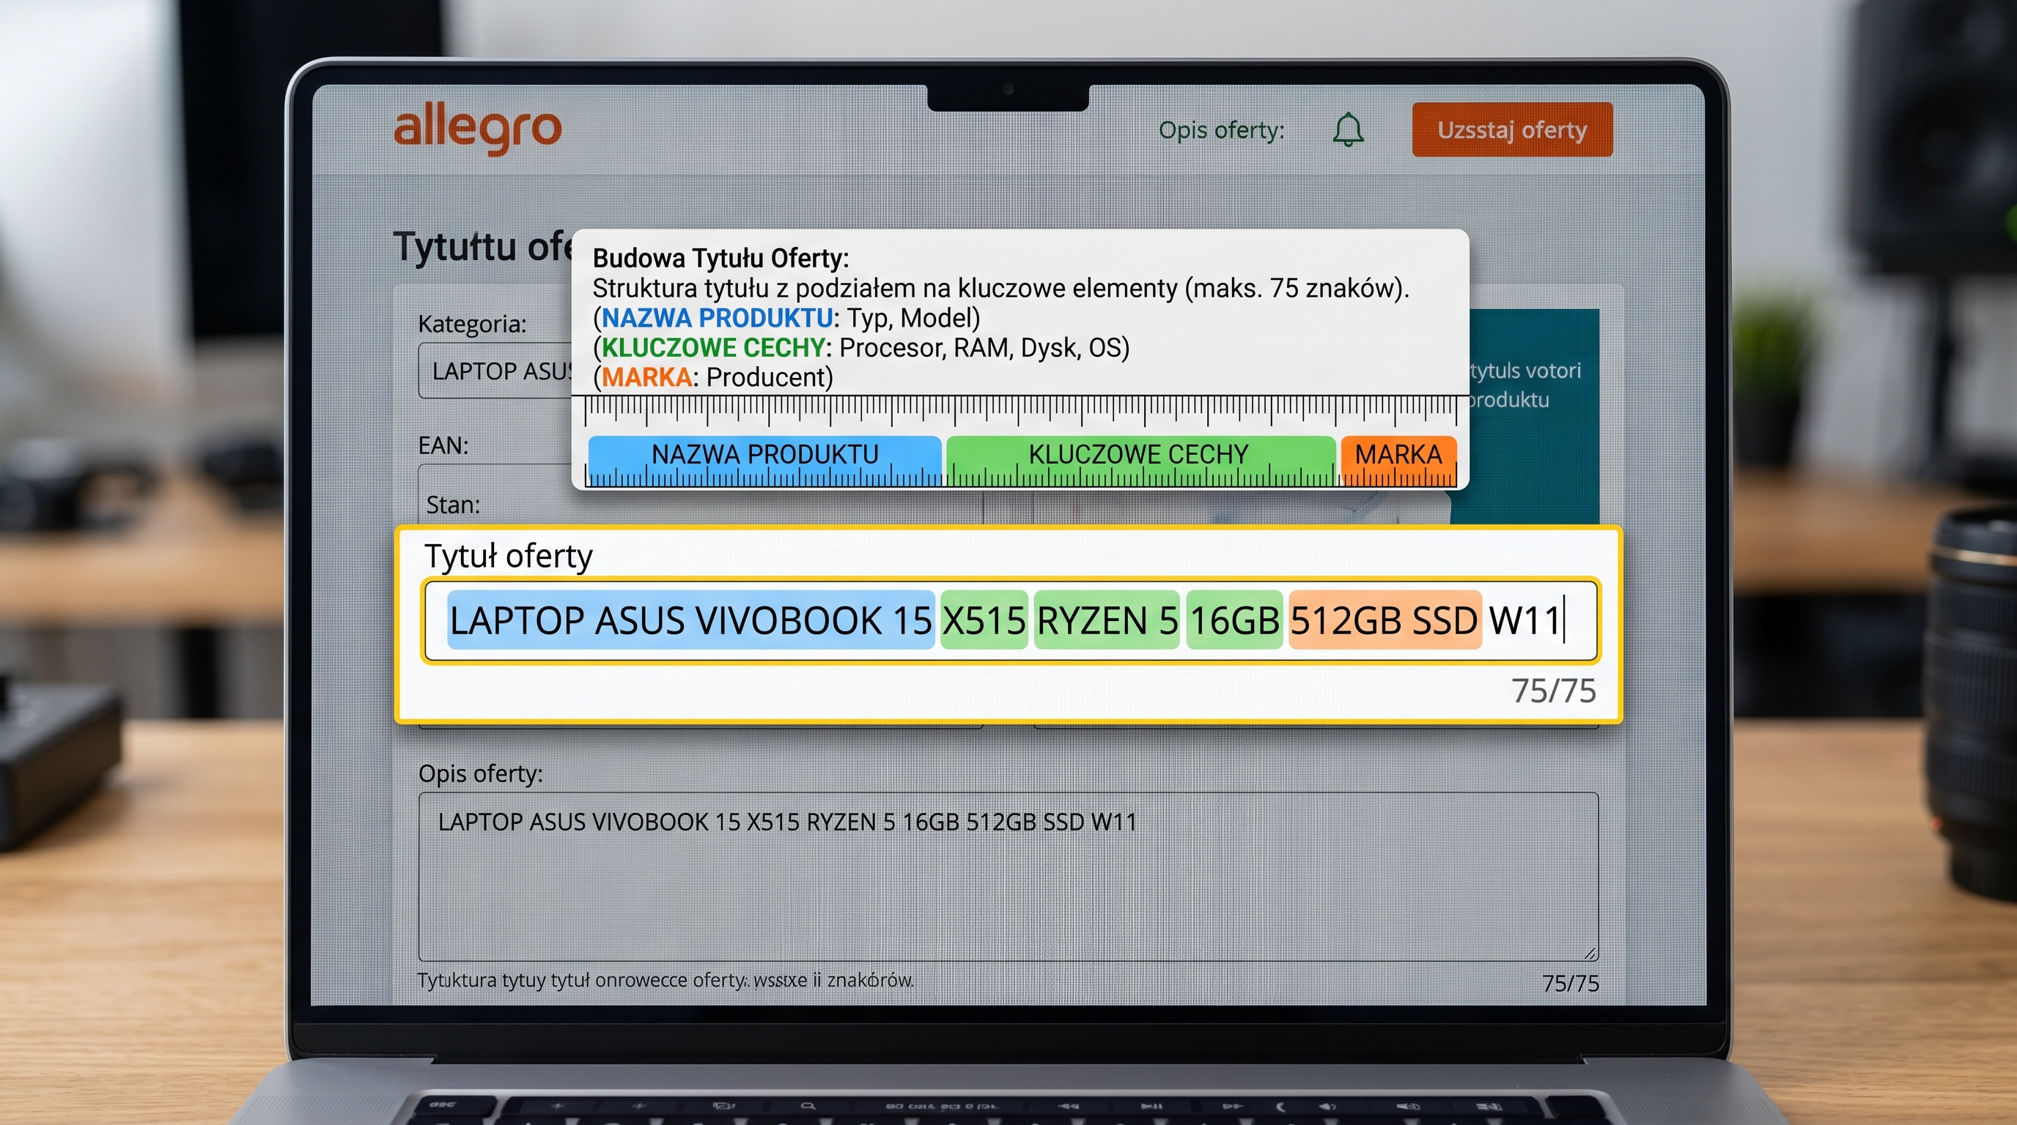2017x1125 pixels.
Task: Click the green KLUCZOWE CECHY tooltip text
Action: [713, 348]
